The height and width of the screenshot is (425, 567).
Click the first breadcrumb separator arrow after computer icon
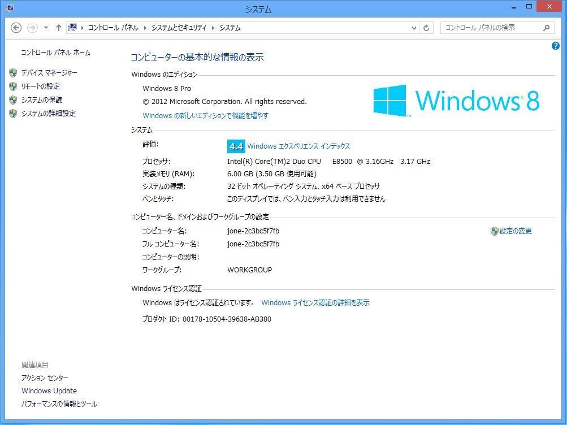coord(82,28)
